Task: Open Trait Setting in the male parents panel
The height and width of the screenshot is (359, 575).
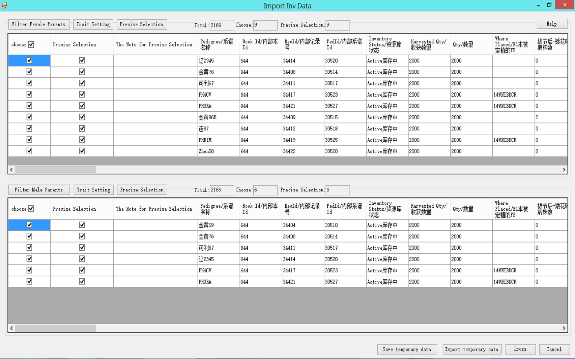Action: (x=93, y=190)
